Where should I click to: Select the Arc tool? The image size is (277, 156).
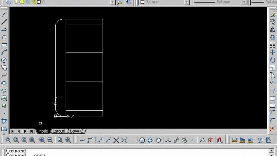(4, 52)
